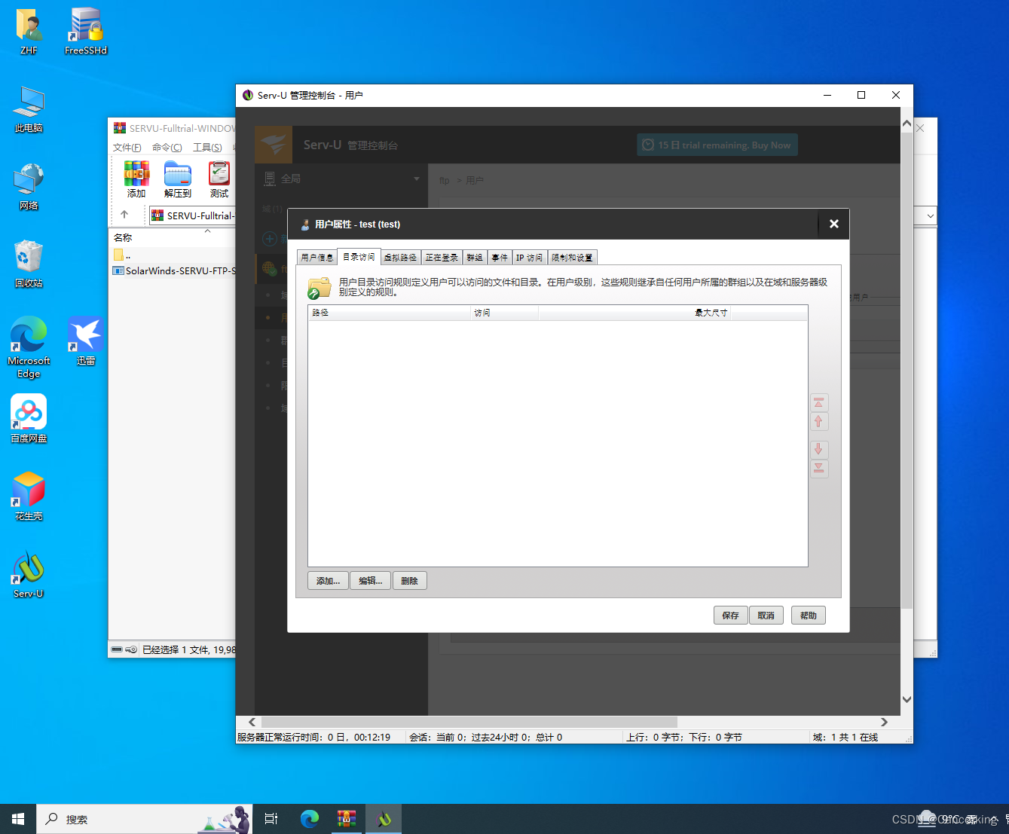This screenshot has width=1009, height=834.
Task: Open the 事件 tab
Action: click(x=500, y=258)
